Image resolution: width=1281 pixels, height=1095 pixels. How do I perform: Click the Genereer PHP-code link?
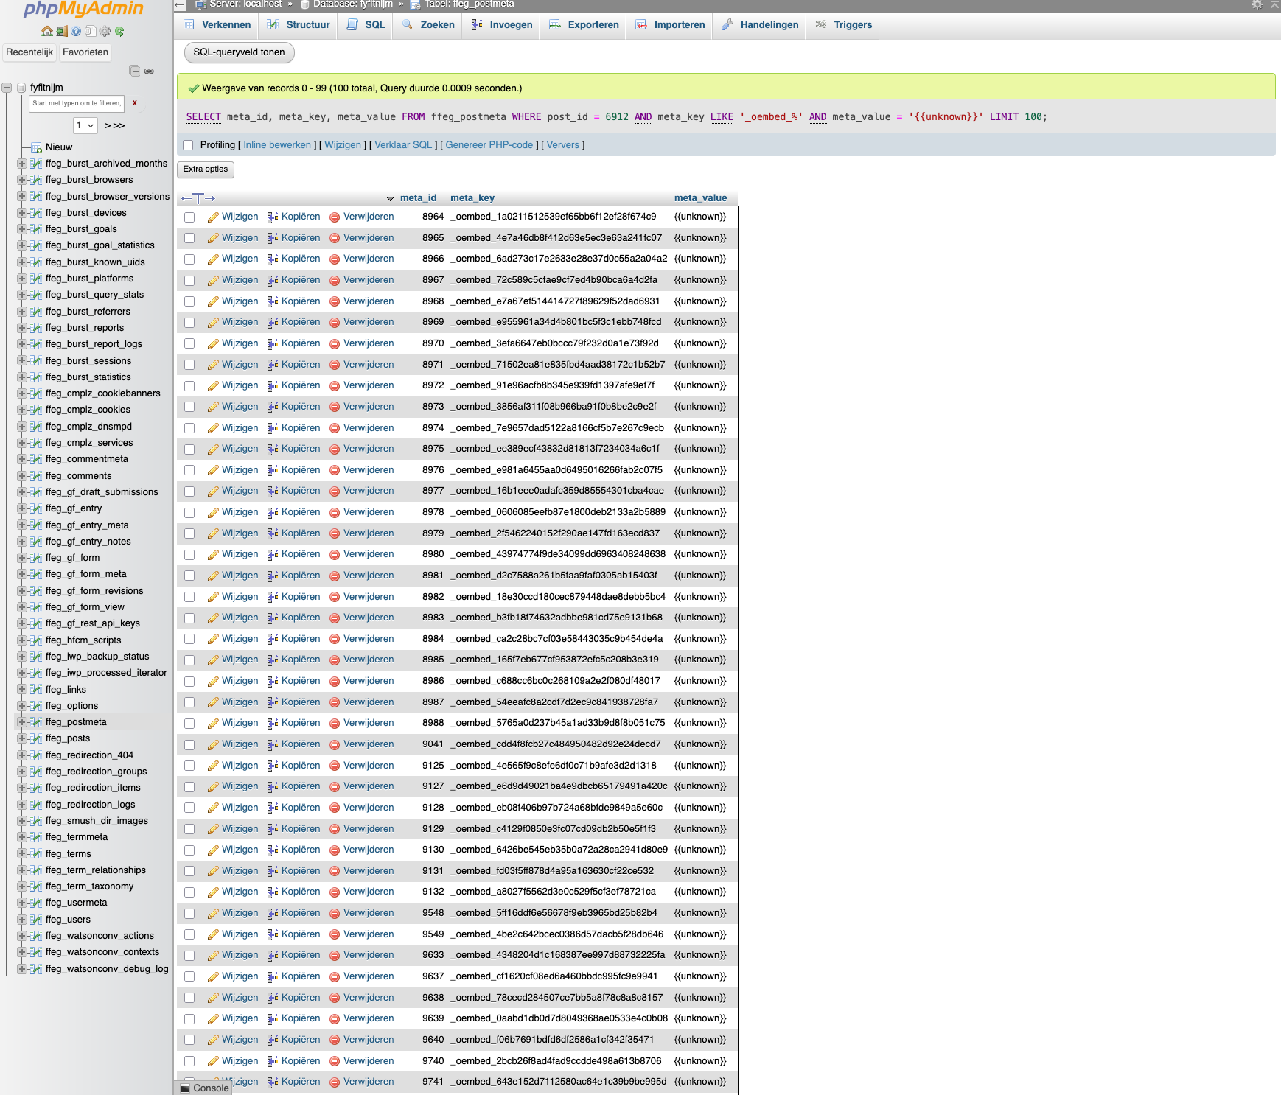[489, 145]
